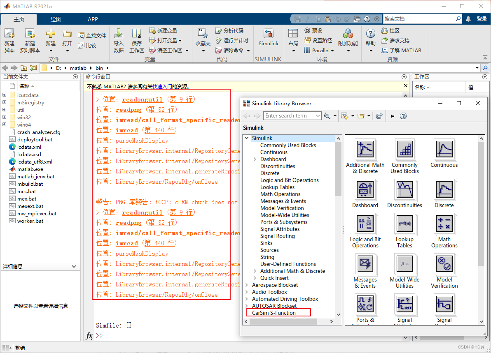Click the help icon in Library Browser toolbar
The height and width of the screenshot is (353, 491).
[x=403, y=116]
